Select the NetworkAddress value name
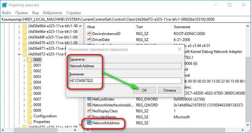Image resolution: width=251 pixels, height=133 pixels. coord(106,123)
